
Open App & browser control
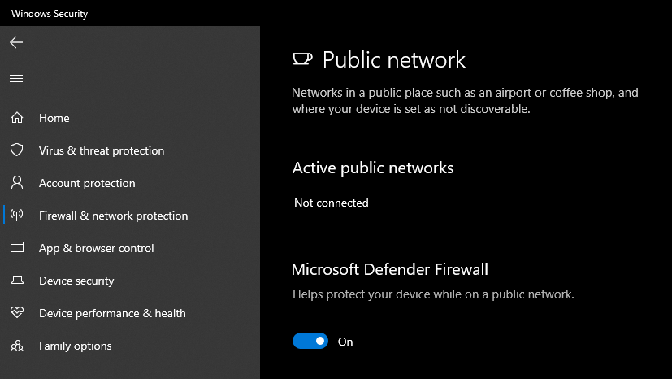96,248
